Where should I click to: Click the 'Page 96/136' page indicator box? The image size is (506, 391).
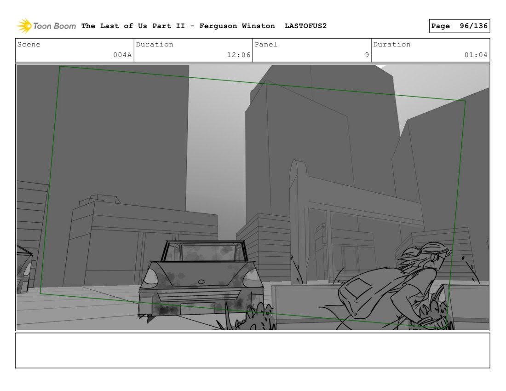pyautogui.click(x=459, y=26)
